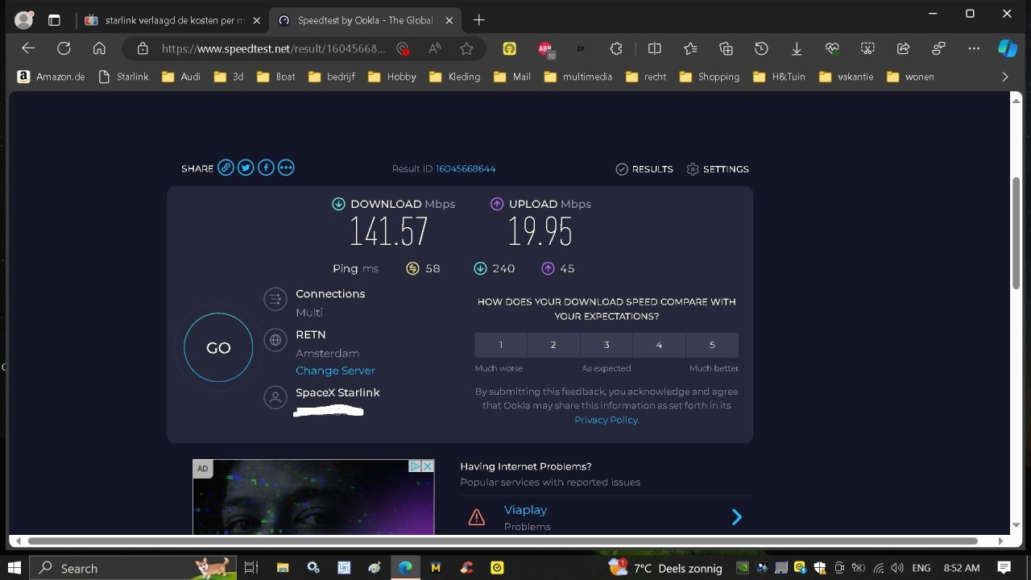The width and height of the screenshot is (1031, 580).
Task: Open the vakantie bookmarks folder
Action: coord(847,77)
